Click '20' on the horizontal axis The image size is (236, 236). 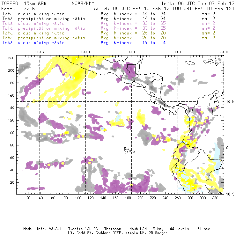[x=28, y=198]
